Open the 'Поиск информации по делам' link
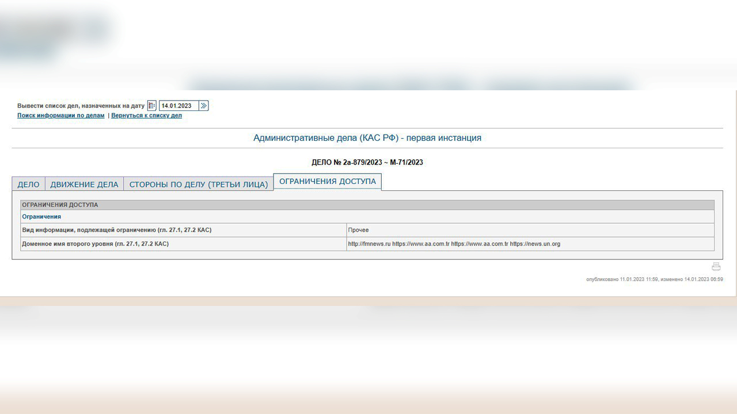This screenshot has width=737, height=414. pyautogui.click(x=61, y=116)
